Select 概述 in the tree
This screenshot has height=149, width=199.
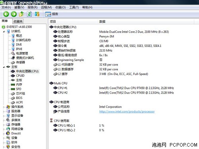[19, 36]
